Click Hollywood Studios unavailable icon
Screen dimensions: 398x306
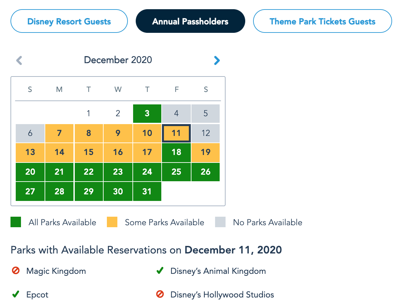[160, 295]
